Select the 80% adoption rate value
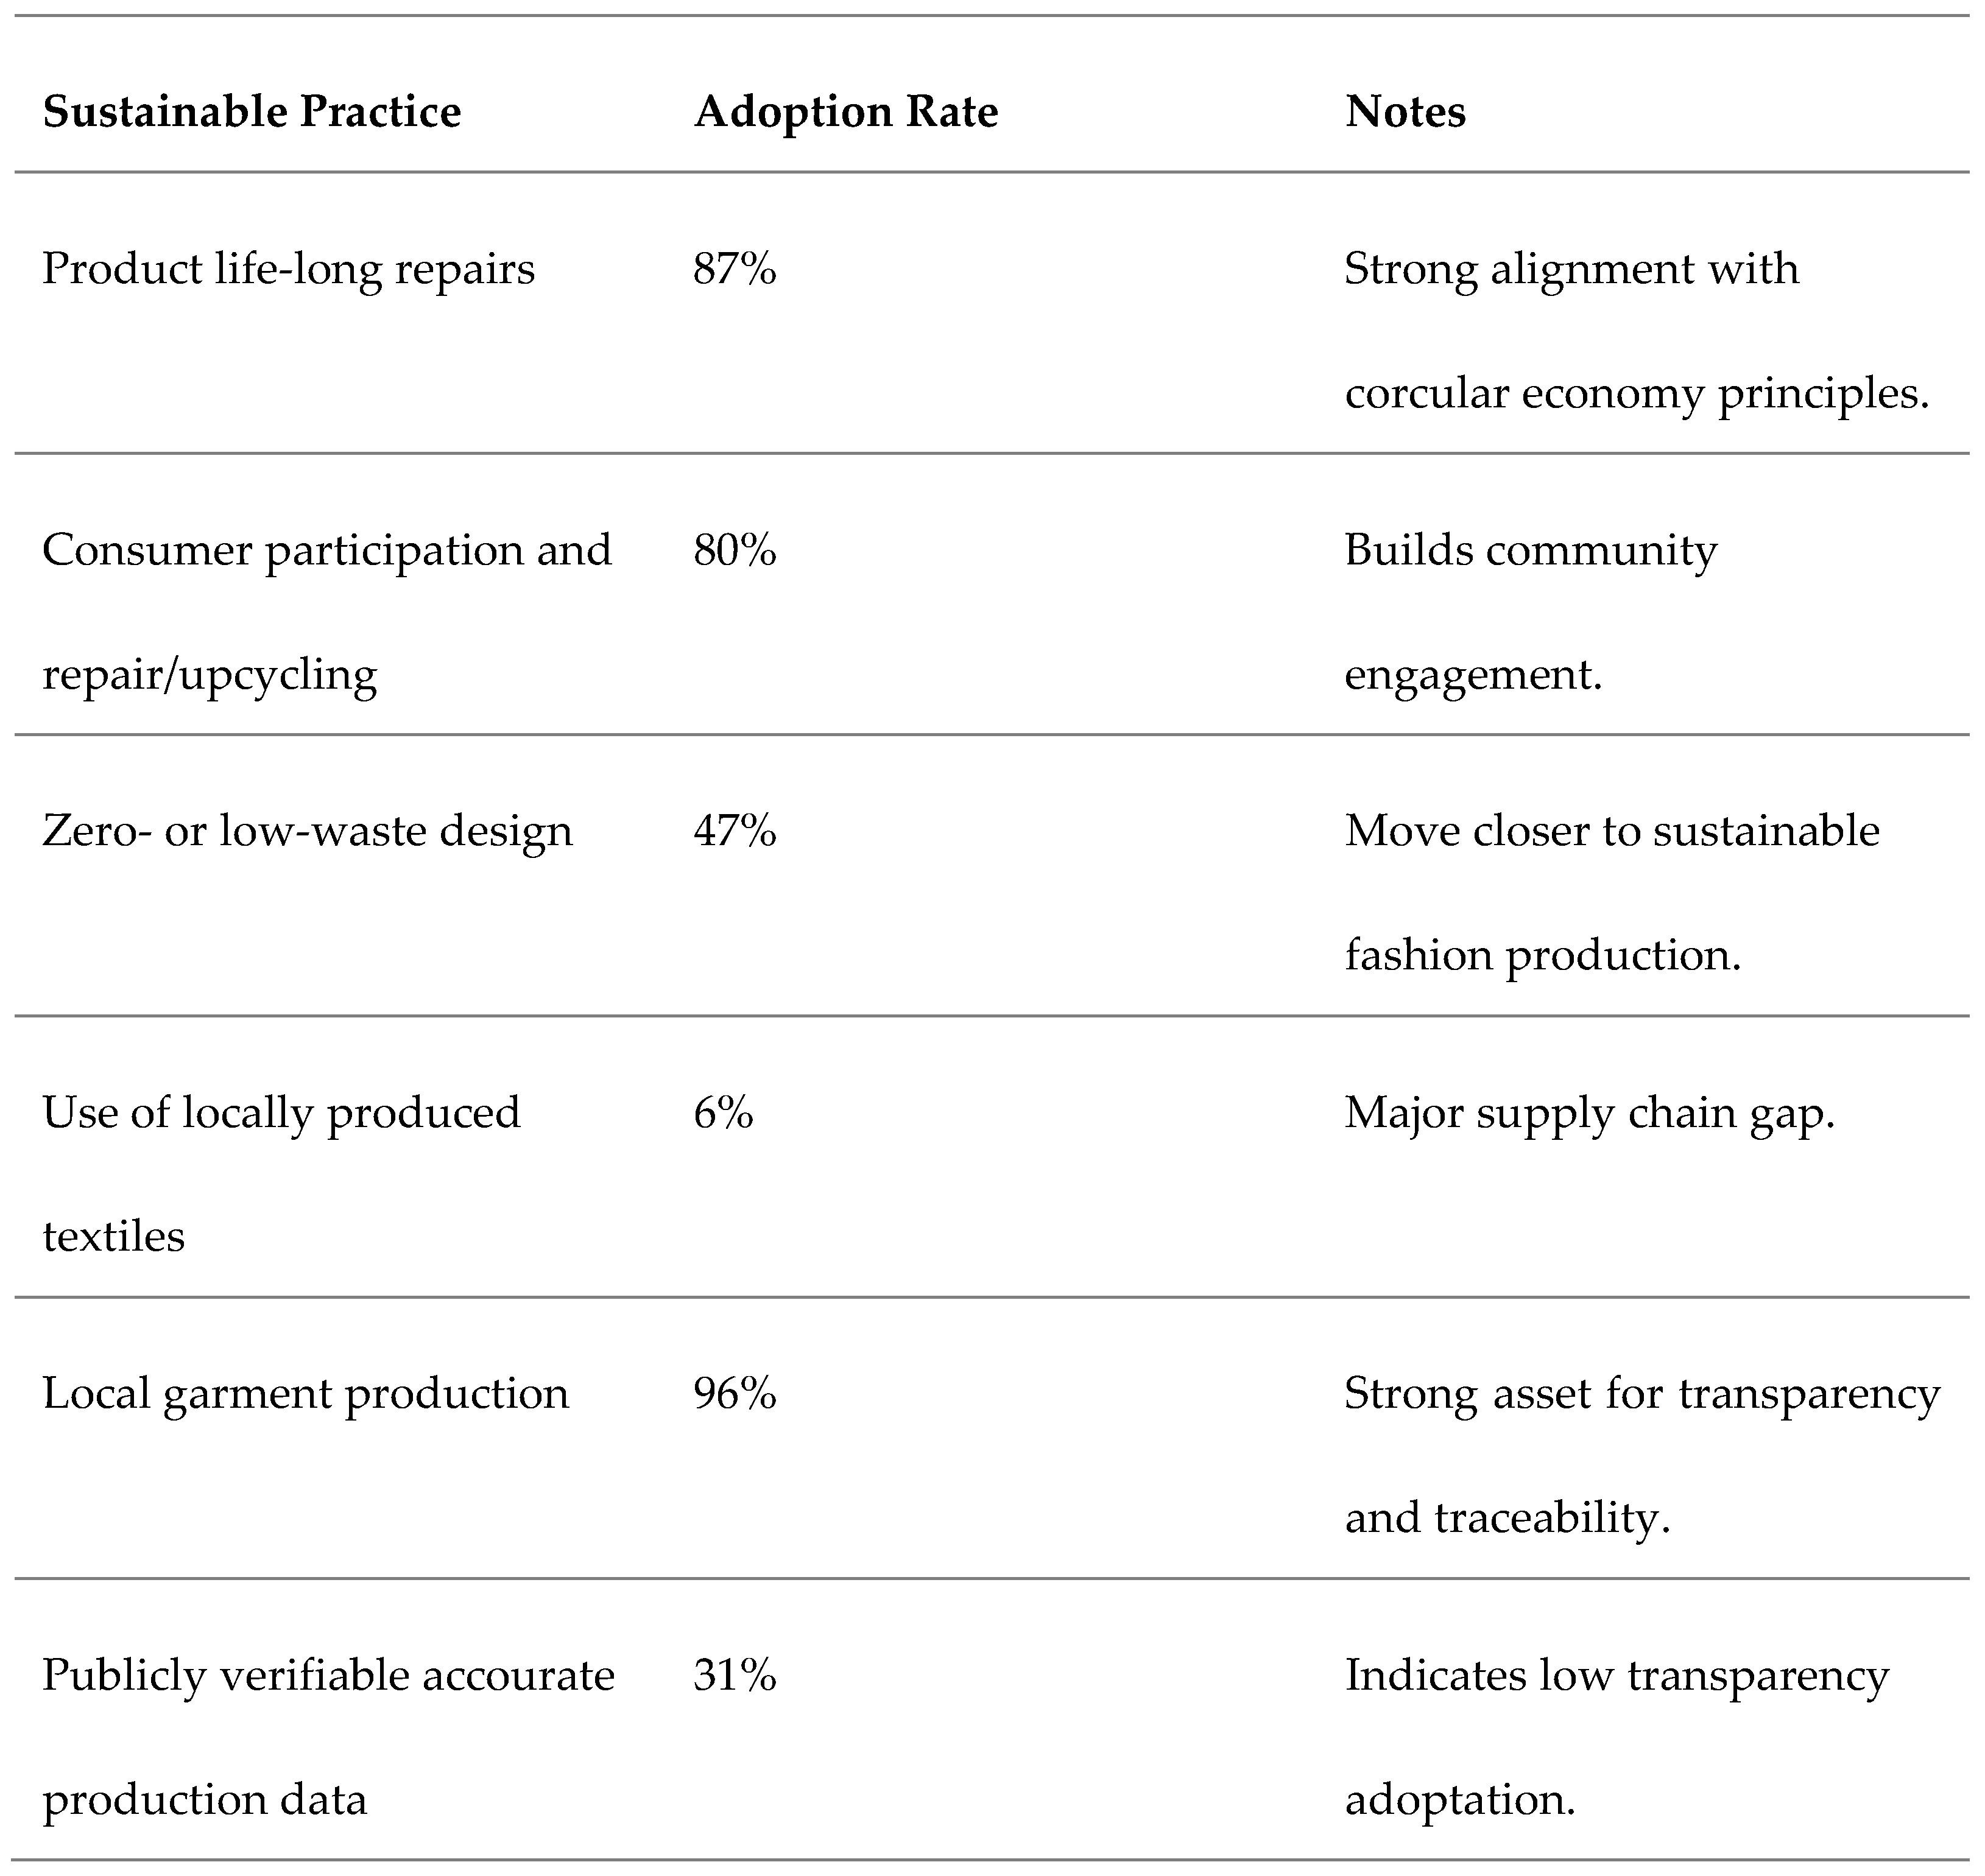The image size is (1985, 1876). pos(735,550)
